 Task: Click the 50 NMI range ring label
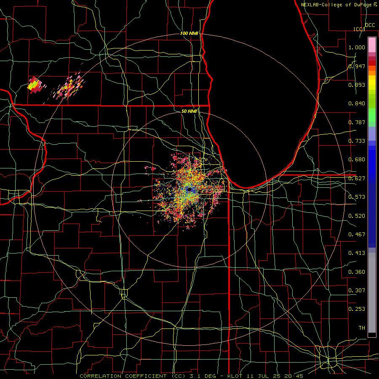click(x=189, y=111)
